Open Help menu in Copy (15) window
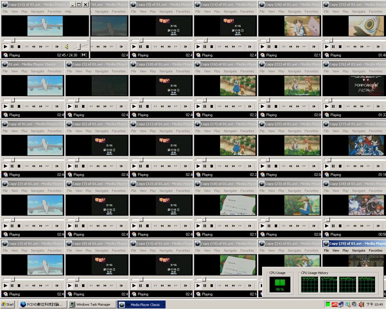 click(x=68, y=12)
